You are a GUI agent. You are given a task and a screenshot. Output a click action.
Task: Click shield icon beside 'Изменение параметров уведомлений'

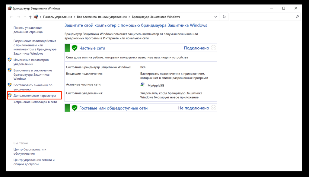click(x=10, y=60)
